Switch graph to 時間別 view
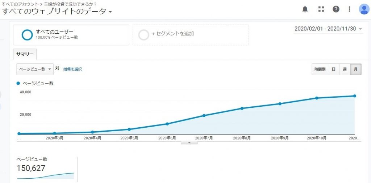 tap(320, 69)
